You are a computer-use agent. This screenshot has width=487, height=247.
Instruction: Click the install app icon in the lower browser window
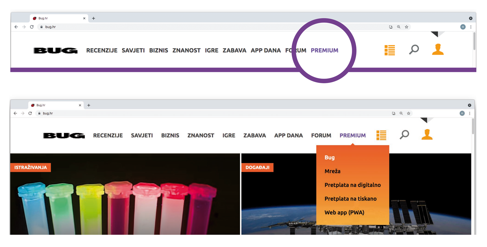[x=394, y=113]
